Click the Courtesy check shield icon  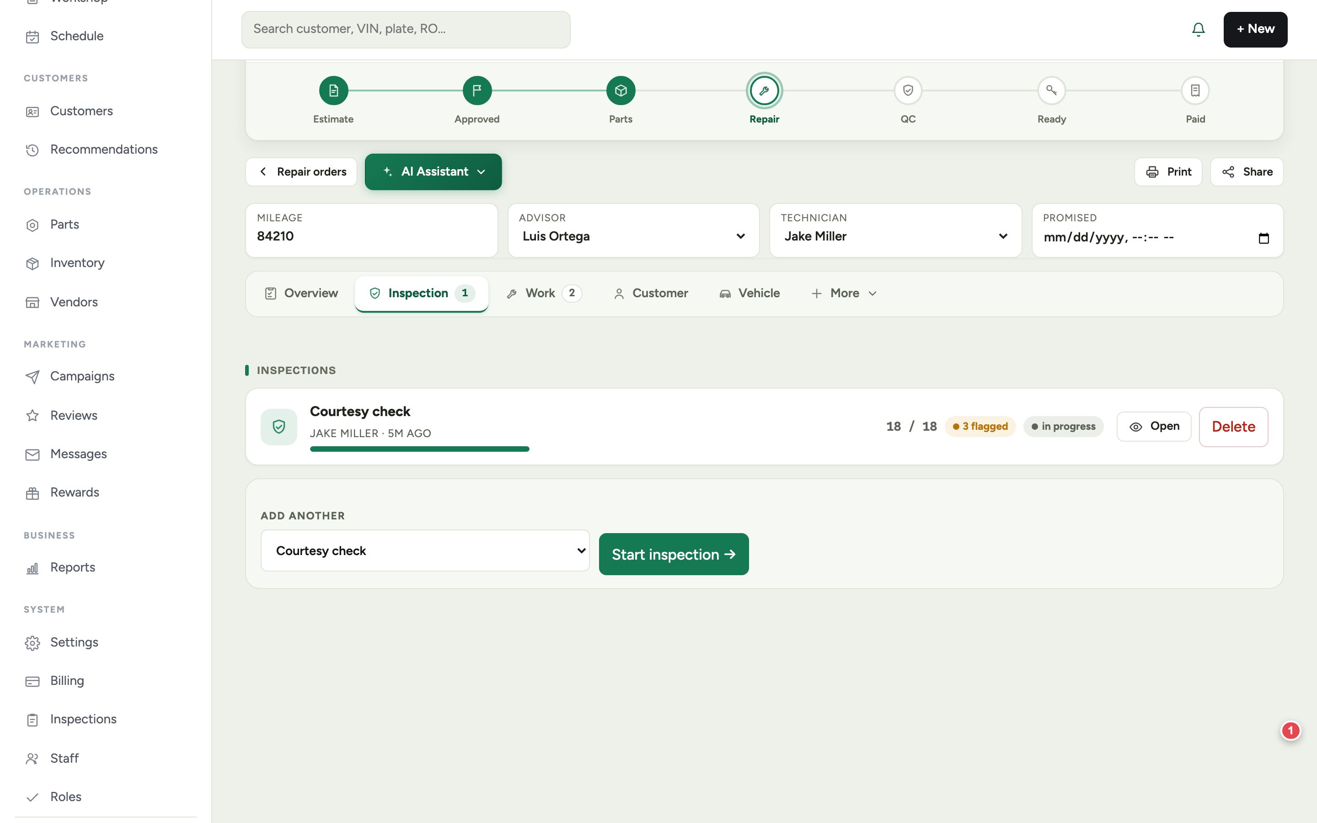pyautogui.click(x=278, y=427)
